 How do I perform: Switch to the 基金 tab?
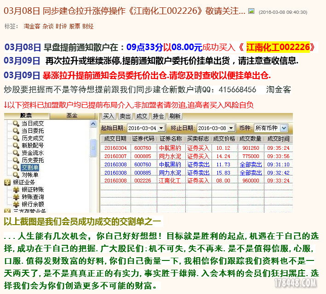[72, 116]
